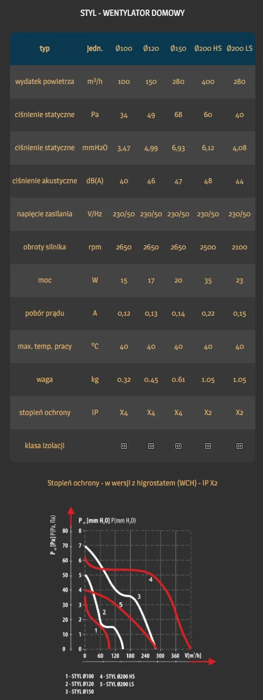Click insulation class icon under Ø200 HS column
The width and height of the screenshot is (263, 700).
[208, 446]
